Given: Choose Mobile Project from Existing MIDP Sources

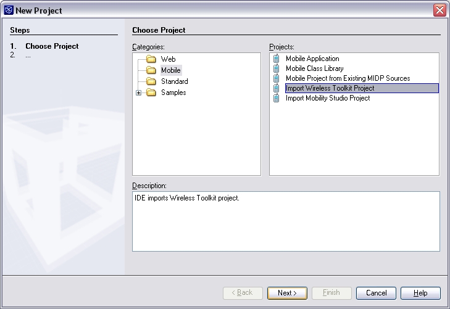Looking at the screenshot, I should [348, 78].
